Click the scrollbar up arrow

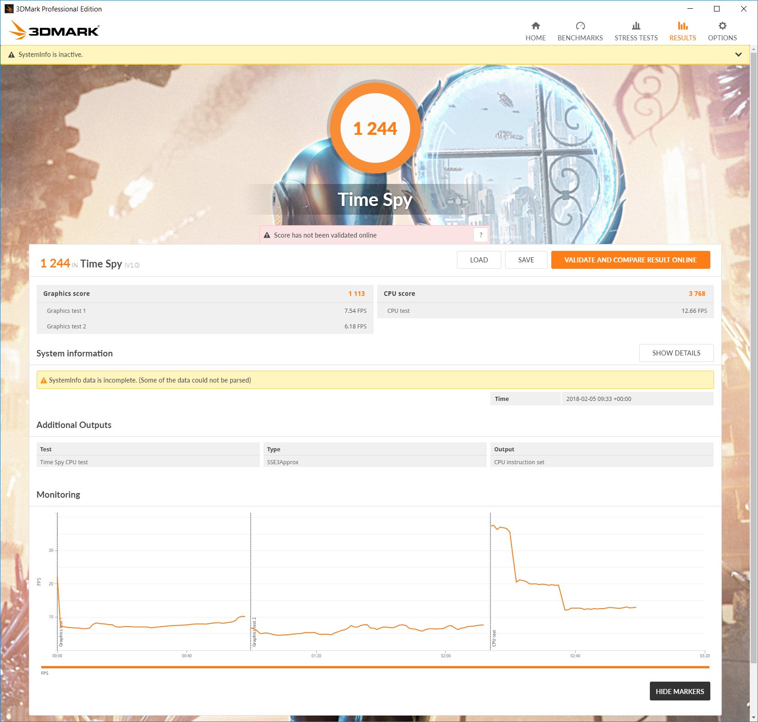pos(754,48)
